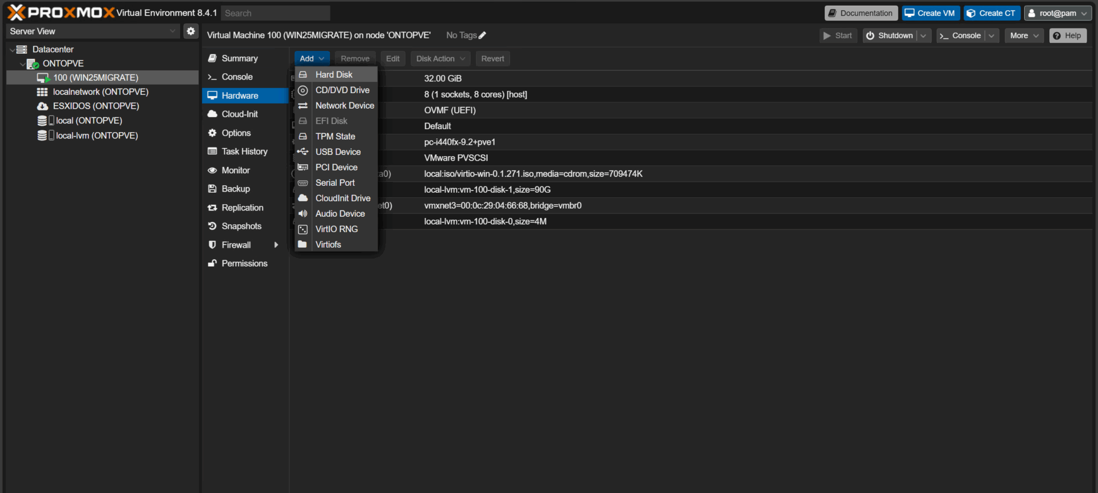Click the search field
Viewport: 1098px width, 493px height.
click(276, 13)
